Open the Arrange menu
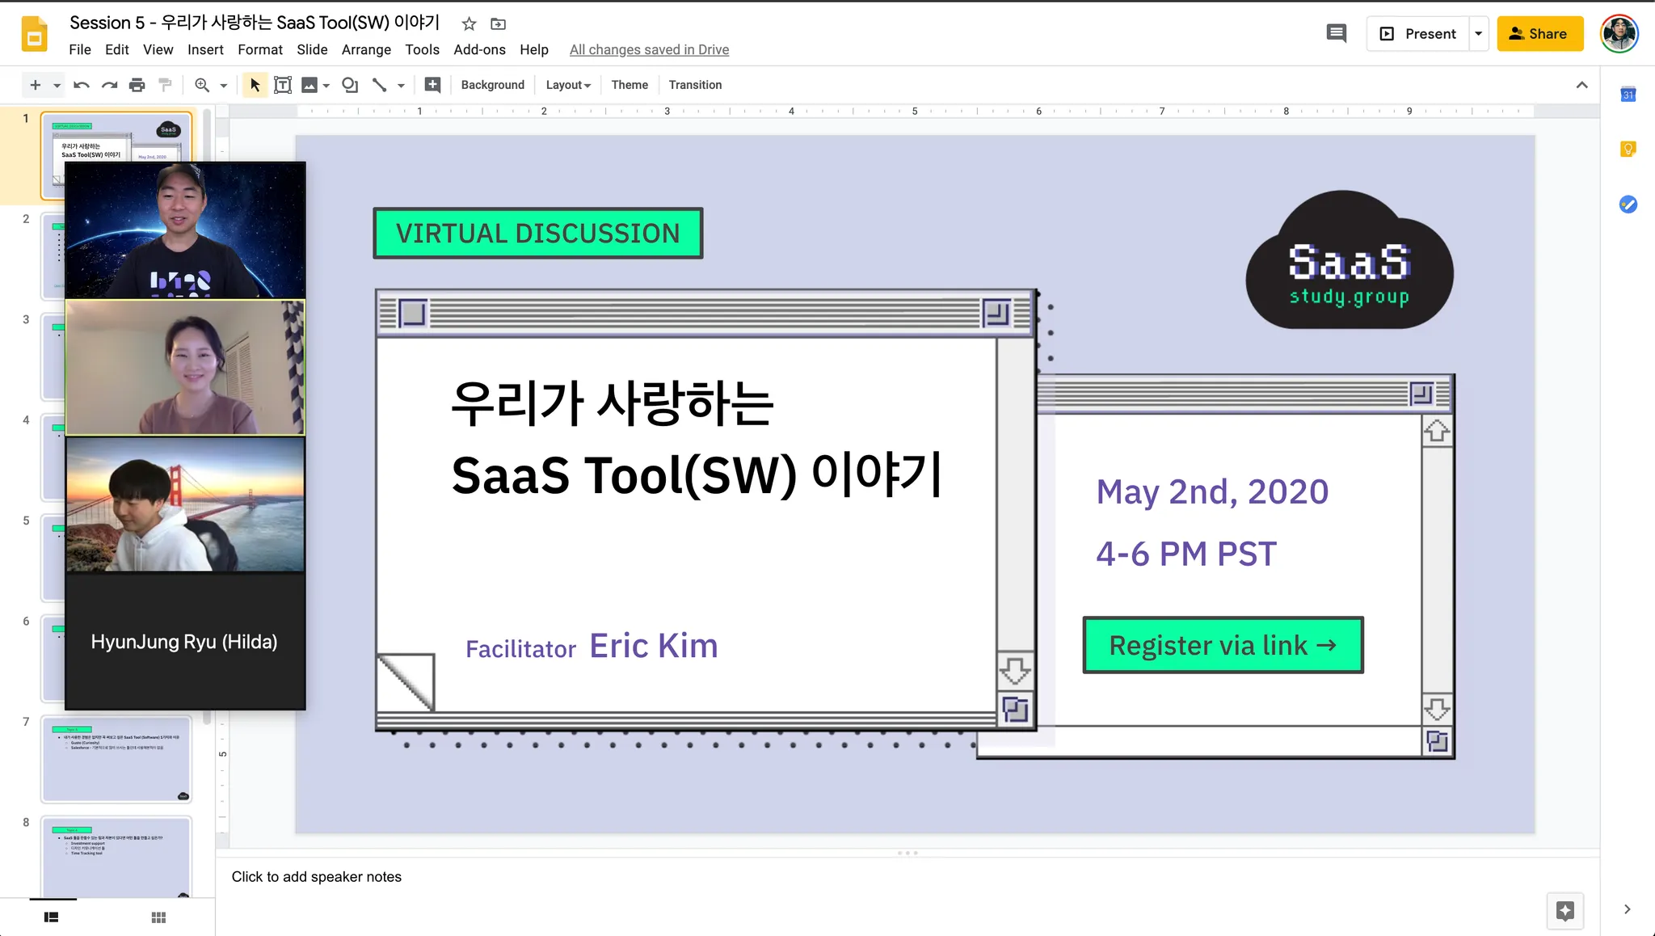 tap(366, 50)
